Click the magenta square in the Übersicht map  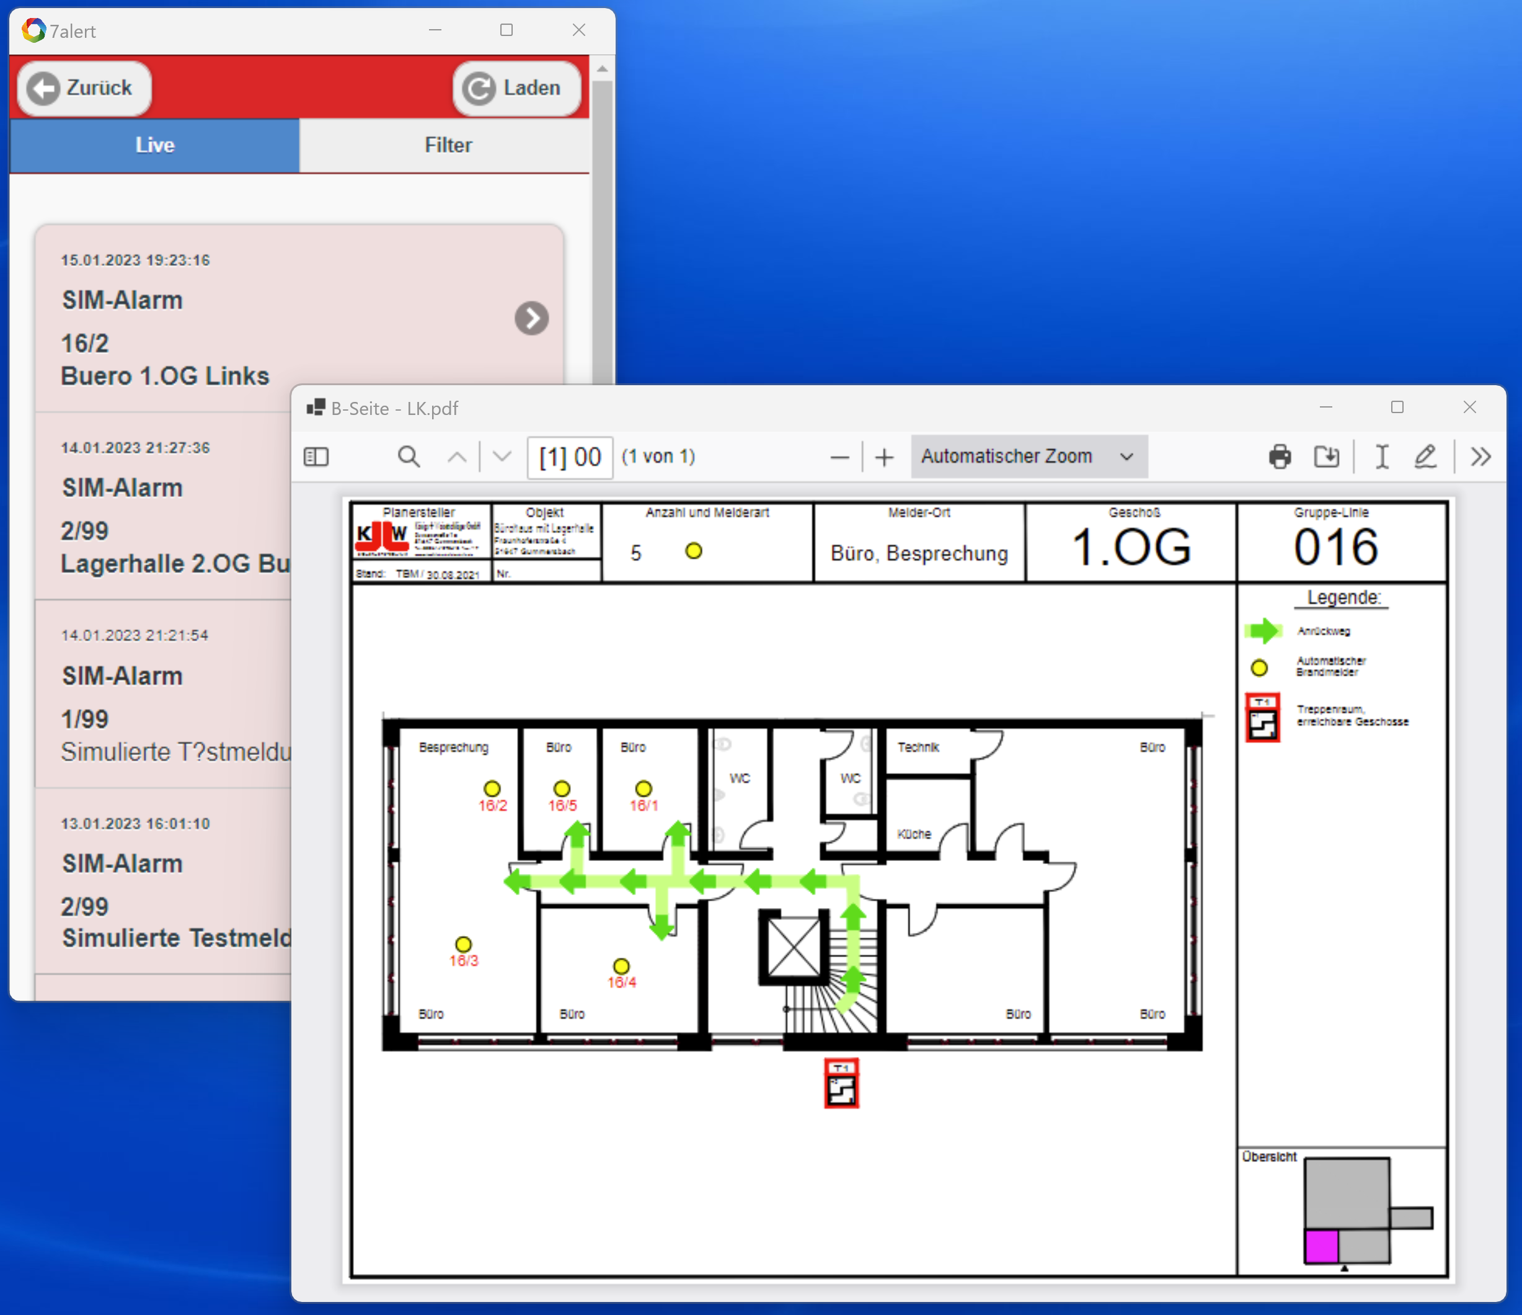pyautogui.click(x=1322, y=1247)
